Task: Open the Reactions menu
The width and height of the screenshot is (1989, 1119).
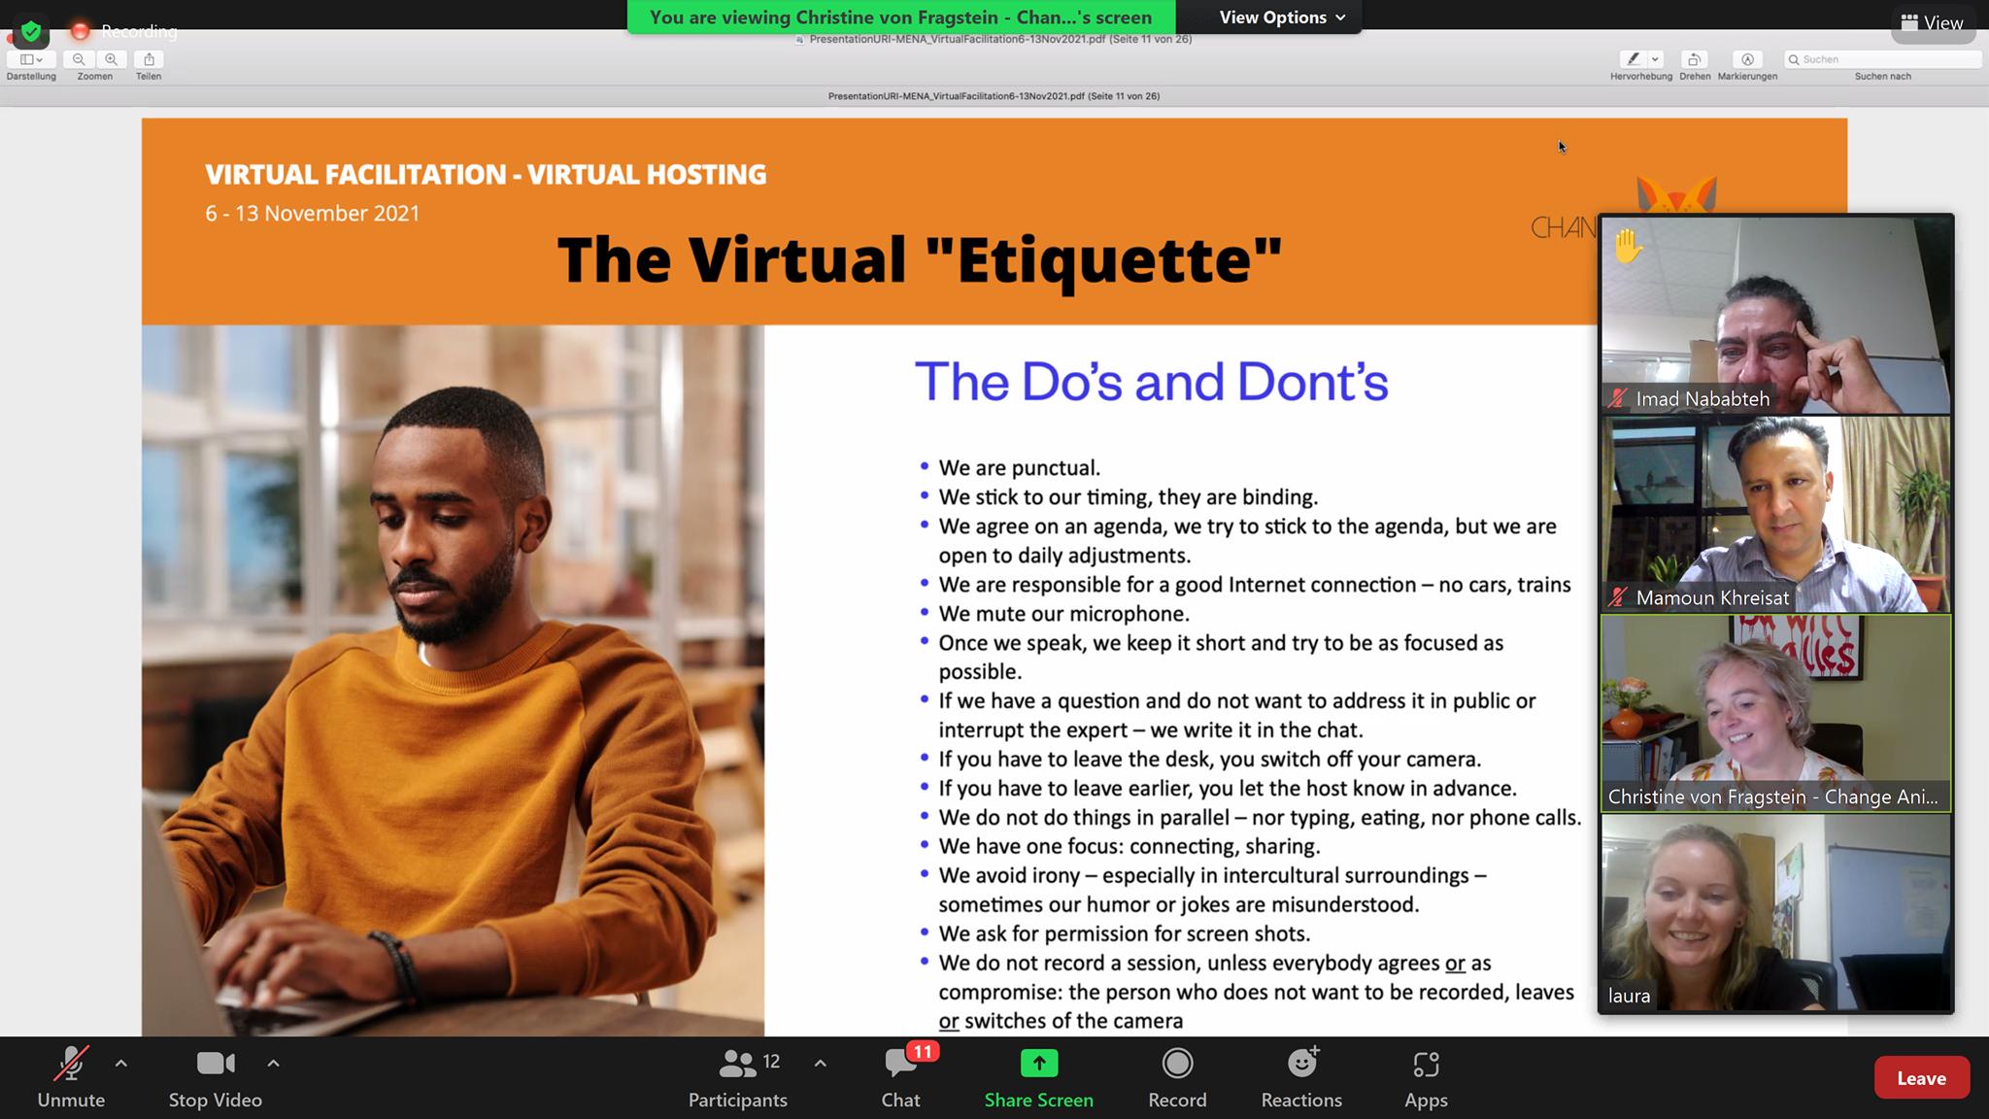Action: tap(1301, 1078)
